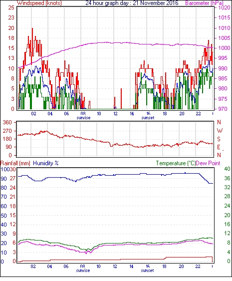Click the 1020 barometer scale value
Screen dimensions: 232x281
224,7
